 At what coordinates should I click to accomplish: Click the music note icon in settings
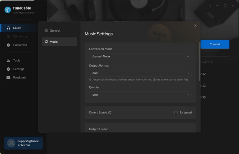46,41
